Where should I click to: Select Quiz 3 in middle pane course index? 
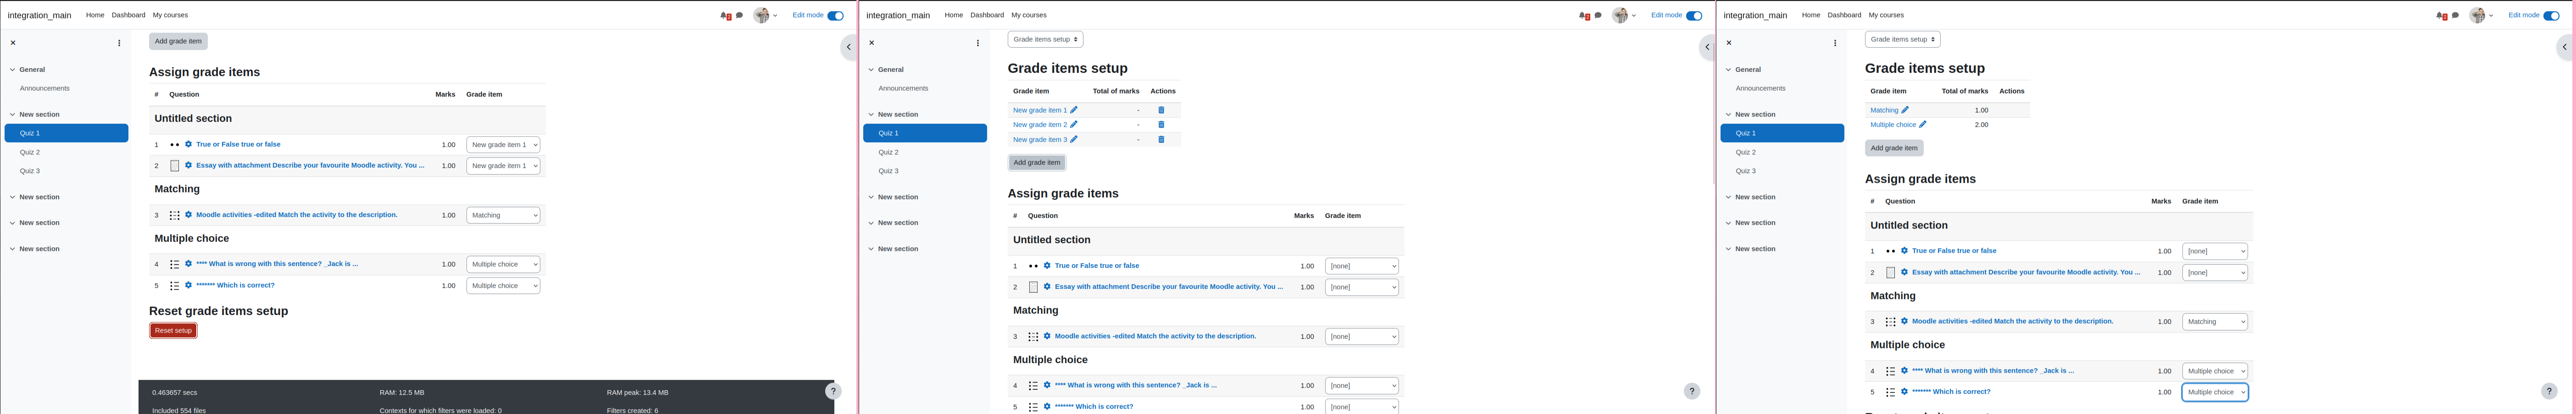(x=889, y=170)
